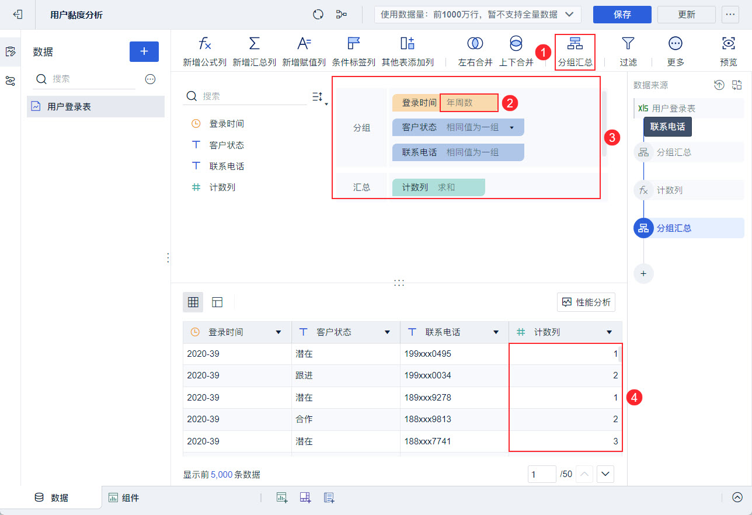Switch to the 数据 bottom tab
752x515 pixels.
click(x=51, y=497)
